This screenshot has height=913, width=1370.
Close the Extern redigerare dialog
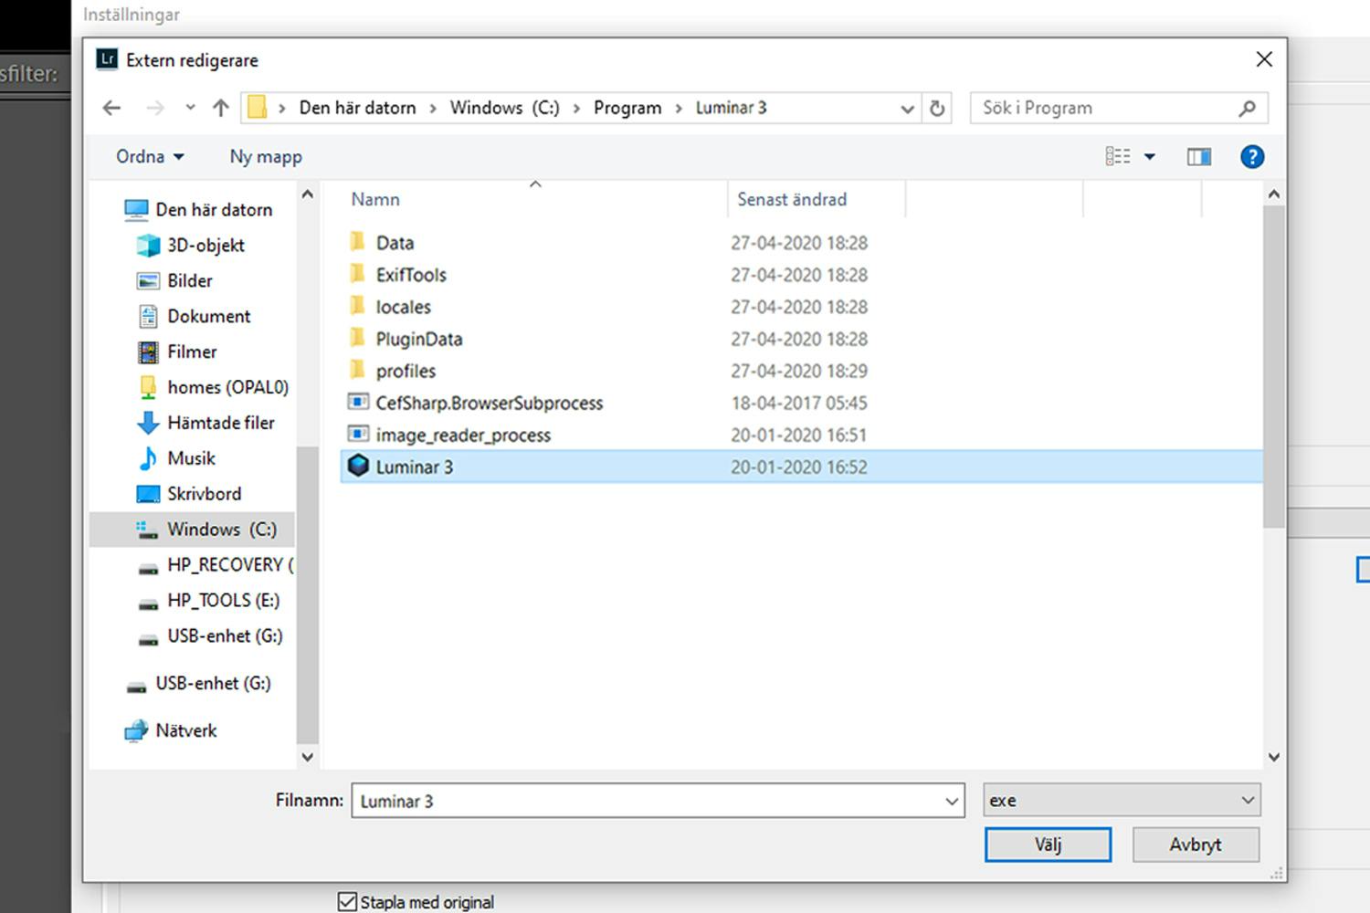[1264, 59]
